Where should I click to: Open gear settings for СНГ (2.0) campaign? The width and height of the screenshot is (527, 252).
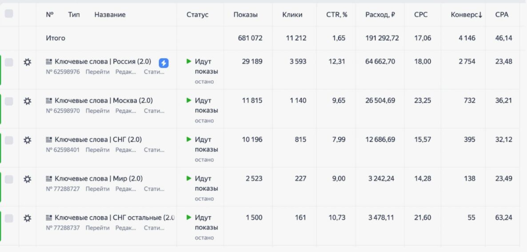(27, 140)
